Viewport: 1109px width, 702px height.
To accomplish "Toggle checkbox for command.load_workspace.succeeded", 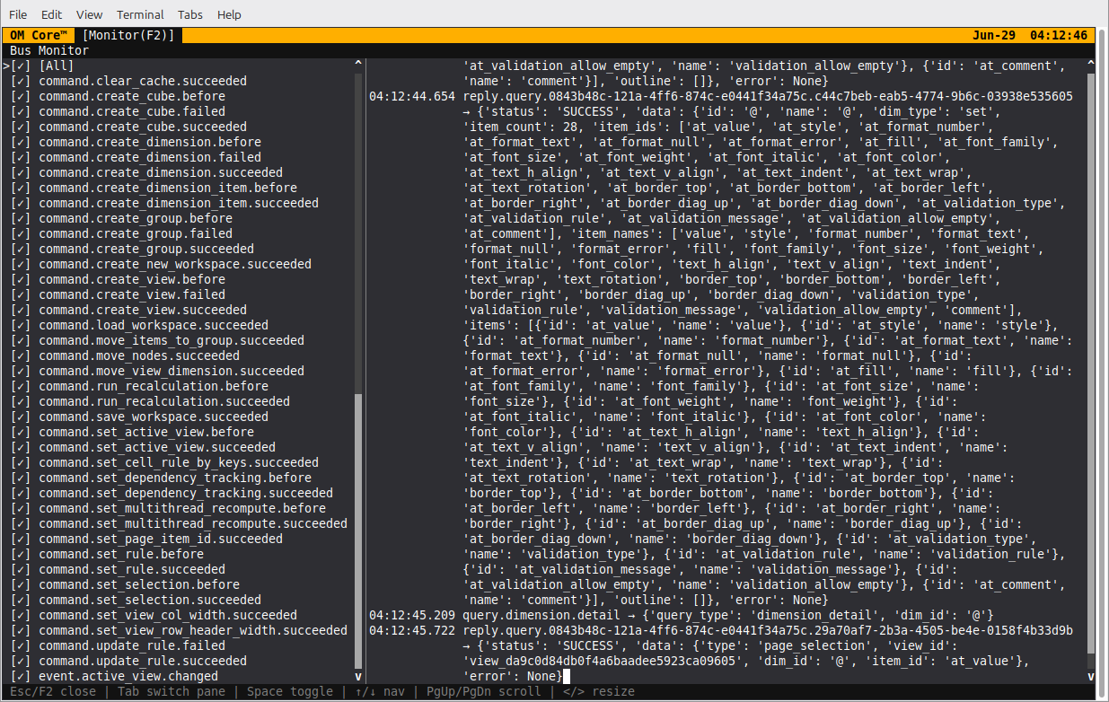I will click(x=21, y=325).
